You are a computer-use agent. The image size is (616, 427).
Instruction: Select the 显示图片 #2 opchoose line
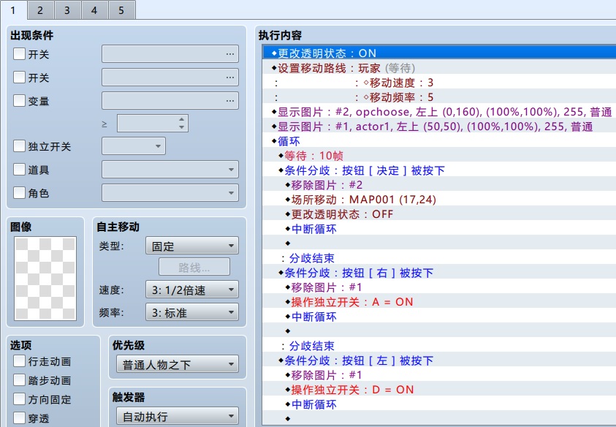pos(439,112)
